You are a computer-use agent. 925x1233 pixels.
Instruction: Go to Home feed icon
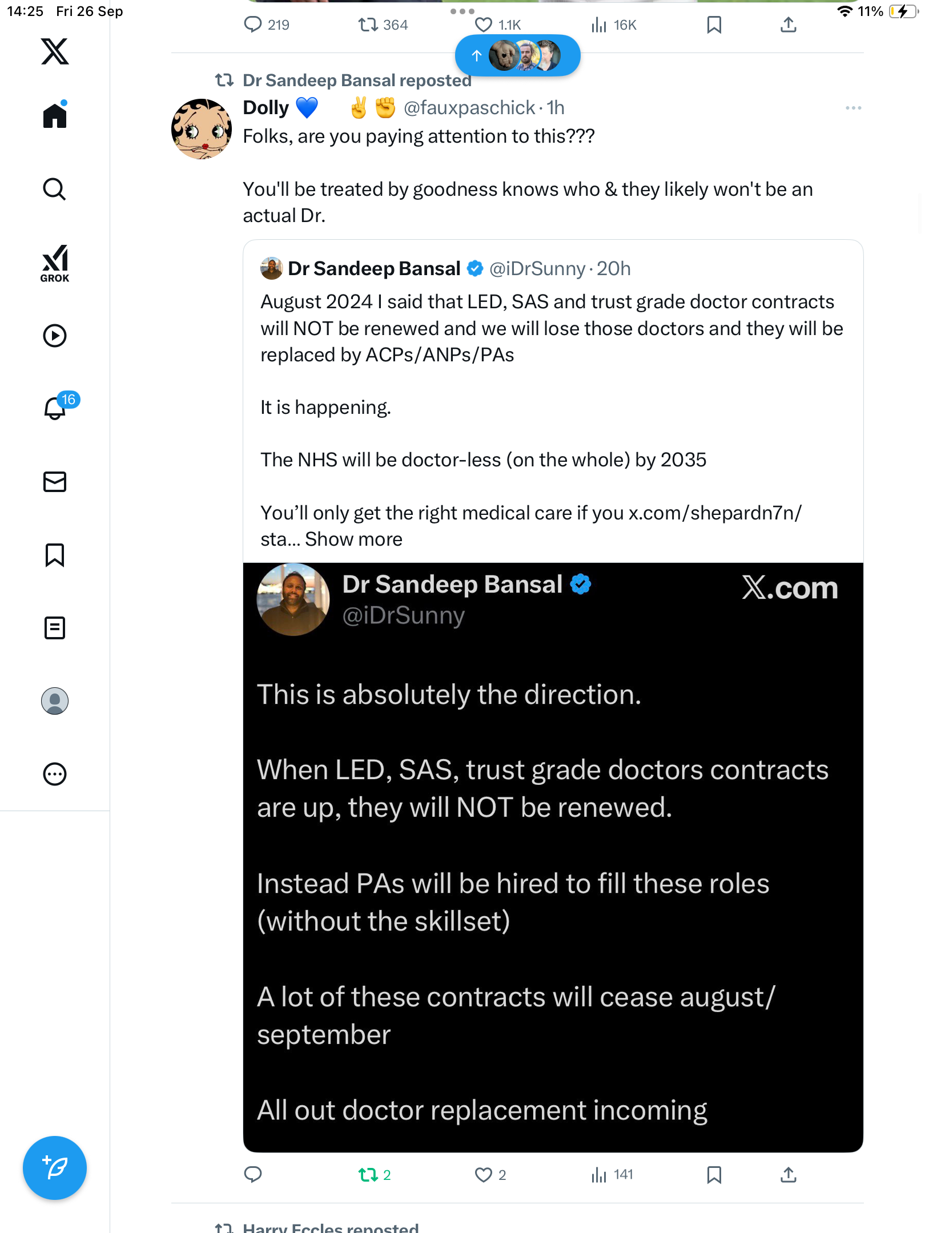click(x=55, y=116)
